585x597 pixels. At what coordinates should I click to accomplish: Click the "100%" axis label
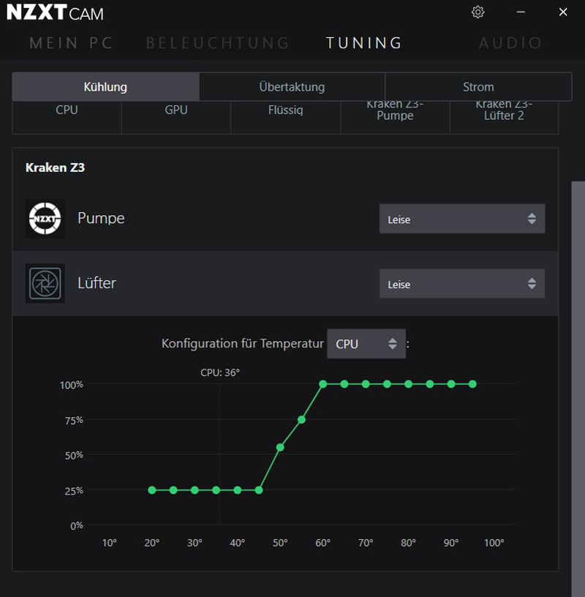pos(72,385)
